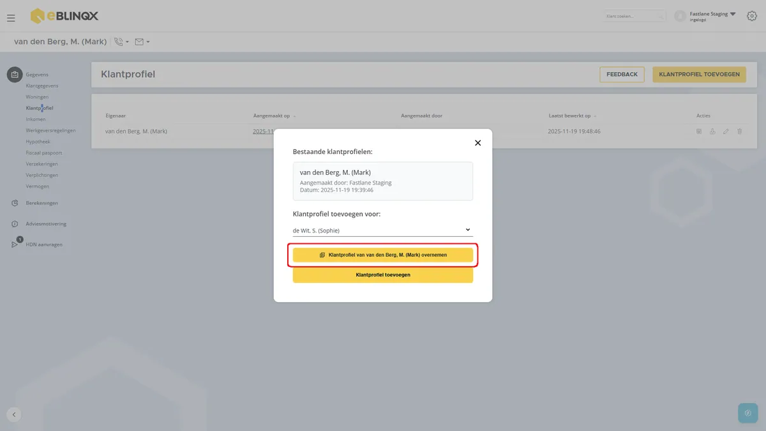The width and height of the screenshot is (766, 431).
Task: Expand the Fastlane Staging account menu
Action: coord(732,13)
